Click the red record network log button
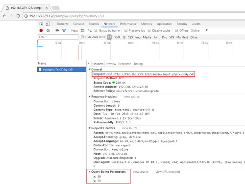 [41, 30]
